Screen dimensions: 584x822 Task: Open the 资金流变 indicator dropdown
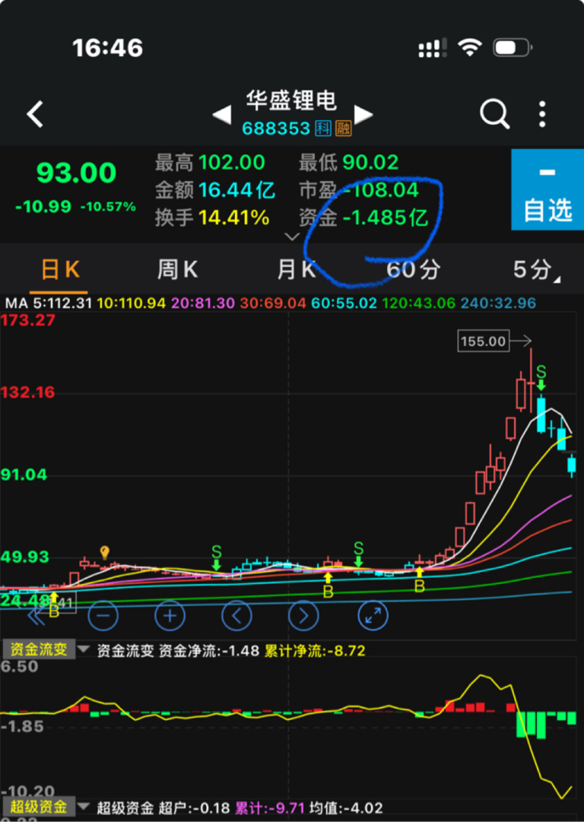coord(84,650)
